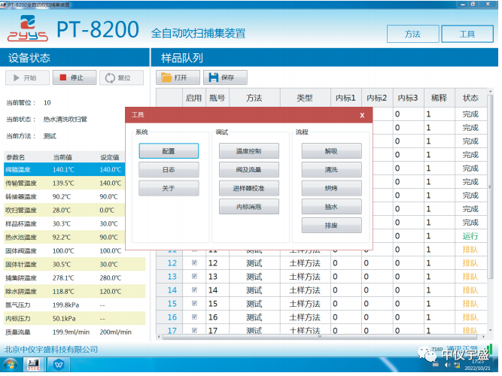502x376 pixels.
Task: Switch to the 工具 tab at top right
Action: (467, 34)
